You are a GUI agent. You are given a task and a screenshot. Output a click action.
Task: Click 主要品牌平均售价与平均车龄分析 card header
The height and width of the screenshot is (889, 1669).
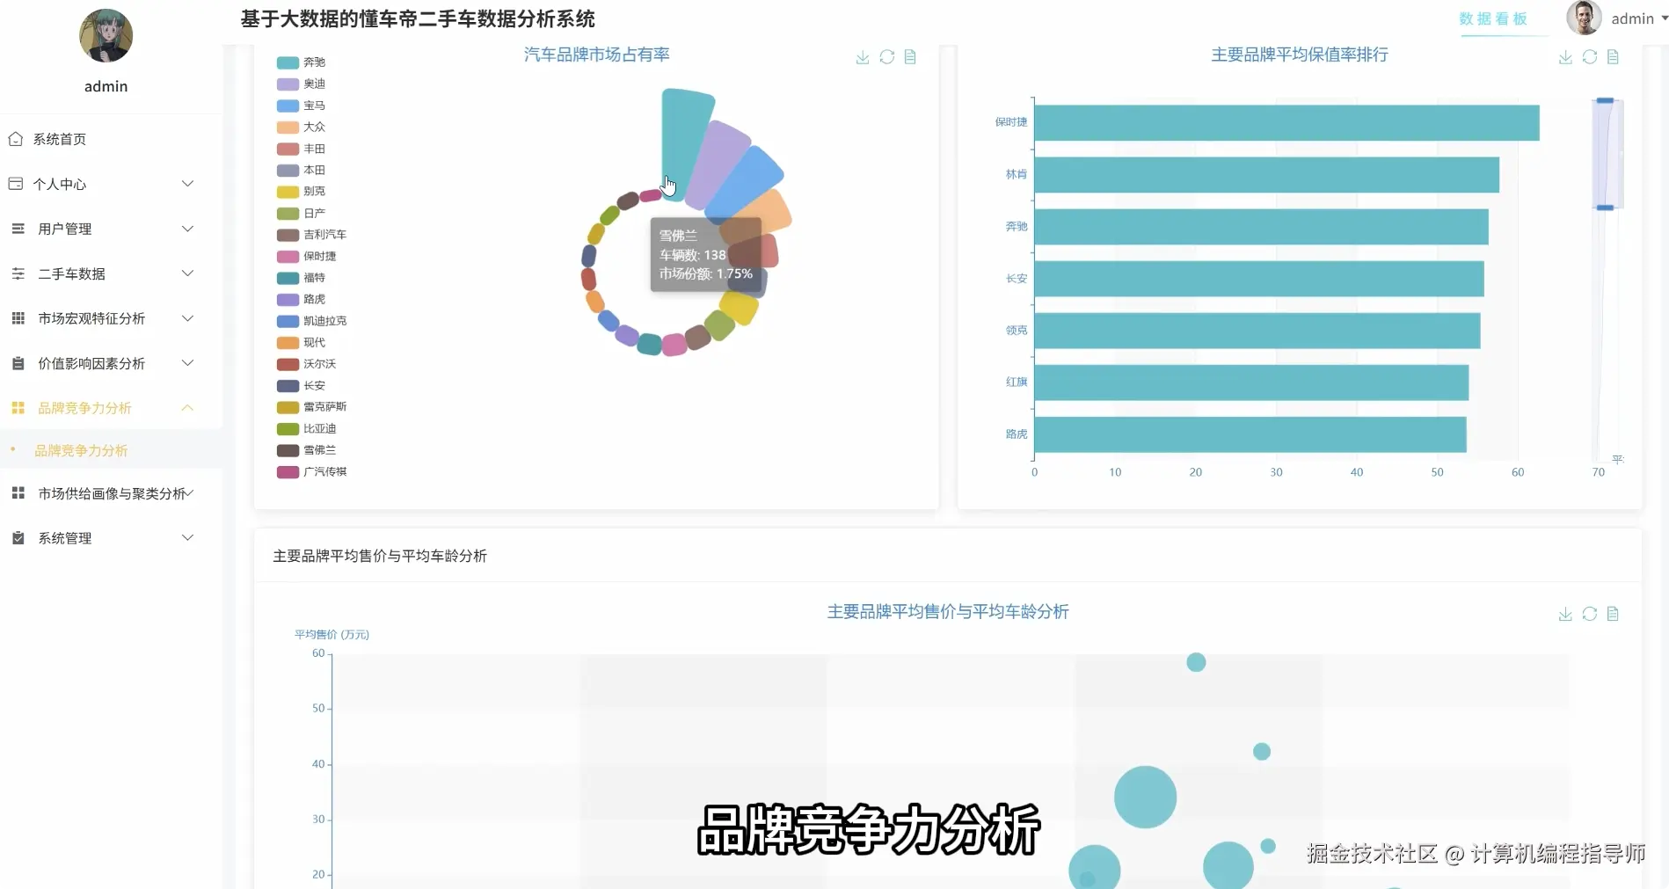coord(947,556)
